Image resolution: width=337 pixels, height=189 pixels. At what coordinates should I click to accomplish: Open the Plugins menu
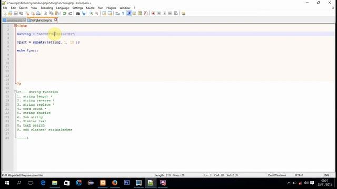click(x=111, y=8)
